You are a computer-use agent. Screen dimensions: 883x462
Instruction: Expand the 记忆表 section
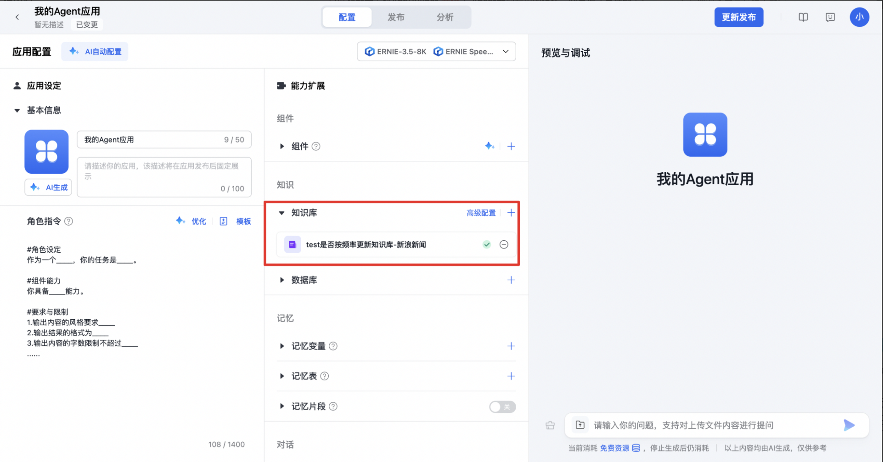click(282, 376)
